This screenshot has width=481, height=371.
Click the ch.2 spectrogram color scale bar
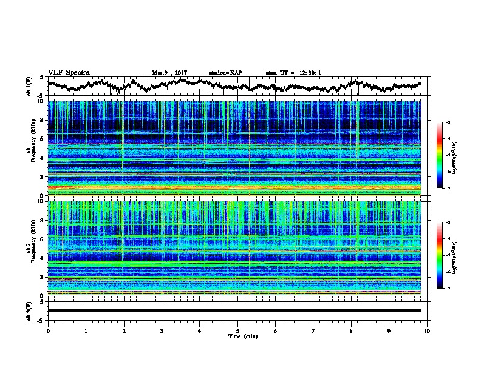click(439, 255)
